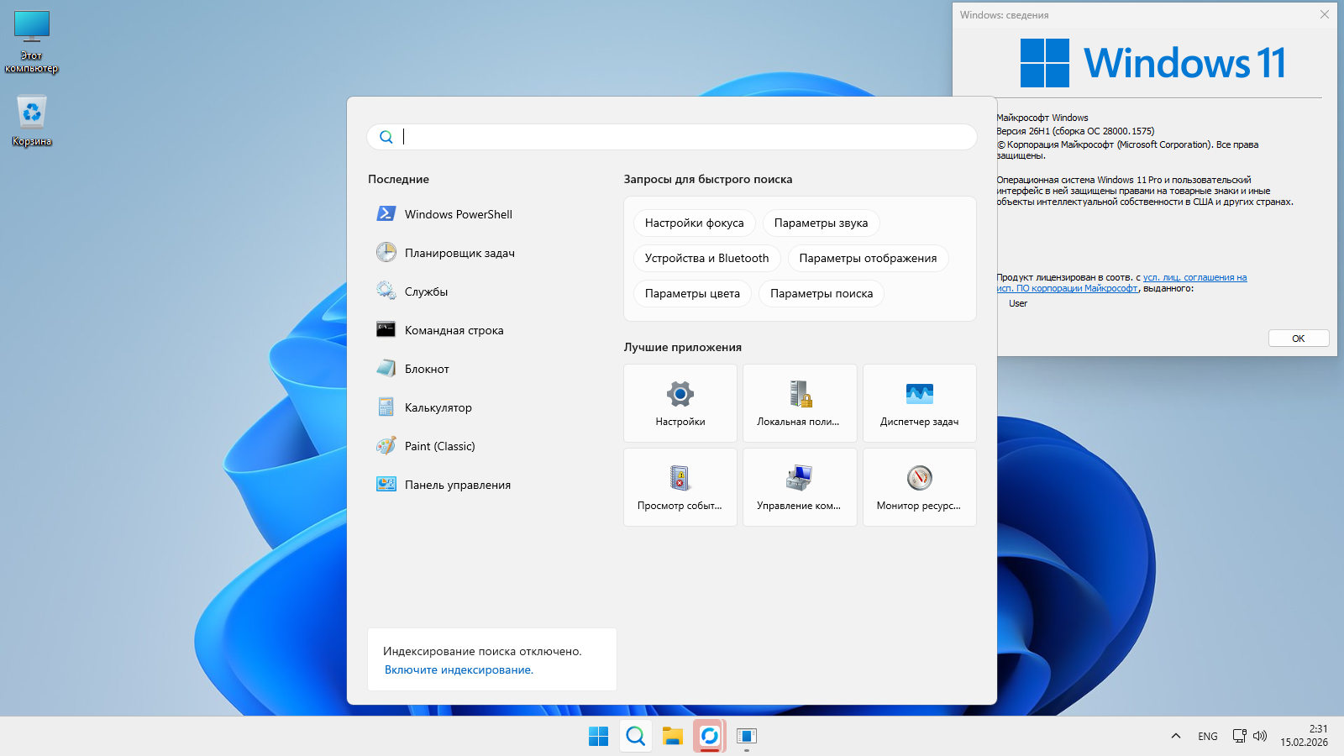Open Просмотр событий app tile
Screen dimensions: 1344x756
(680, 487)
